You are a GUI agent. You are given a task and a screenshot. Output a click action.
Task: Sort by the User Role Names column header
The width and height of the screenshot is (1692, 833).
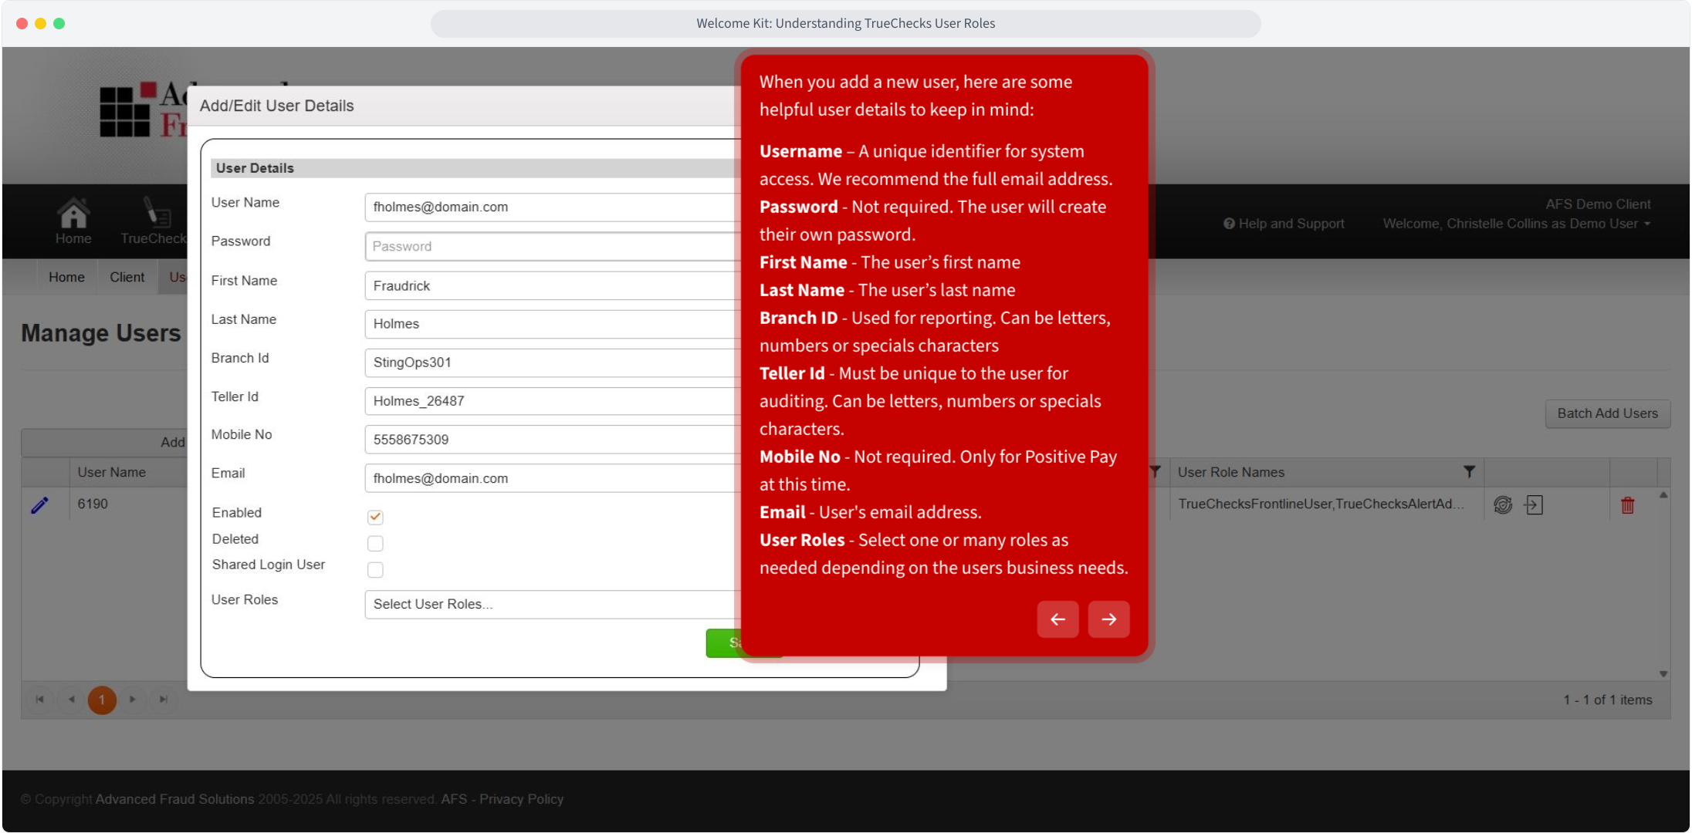click(1231, 472)
